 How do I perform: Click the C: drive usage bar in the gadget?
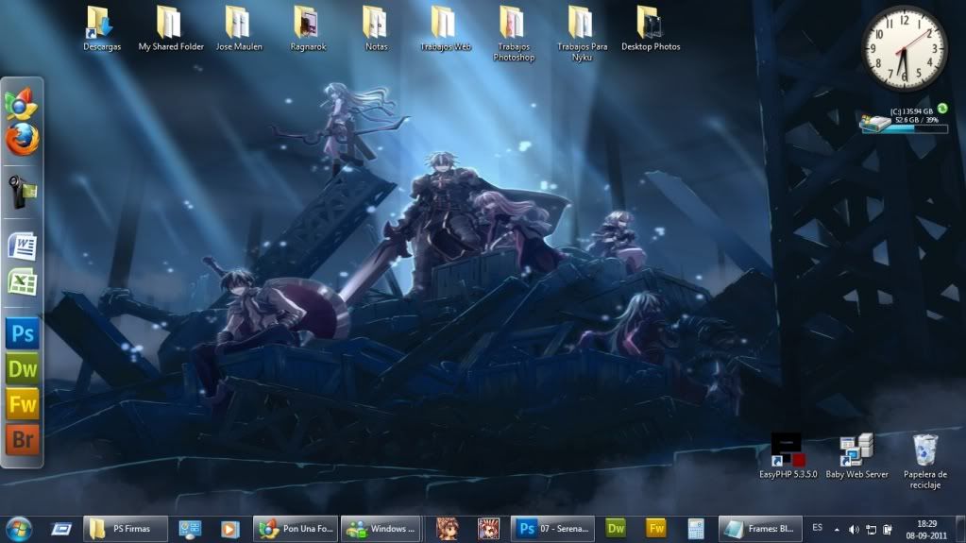(905, 128)
